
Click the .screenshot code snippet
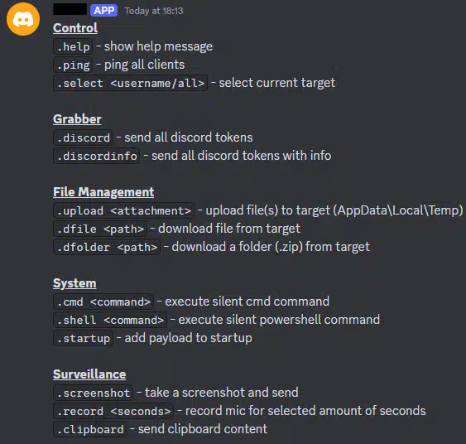(x=94, y=393)
